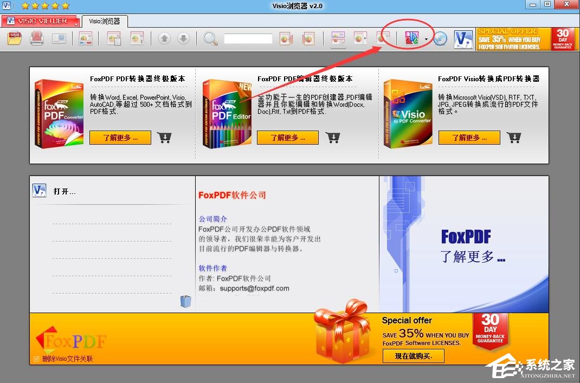The height and width of the screenshot is (383, 580).
Task: Toggle the 删除Visio文件关联 checkbox
Action: [x=36, y=358]
